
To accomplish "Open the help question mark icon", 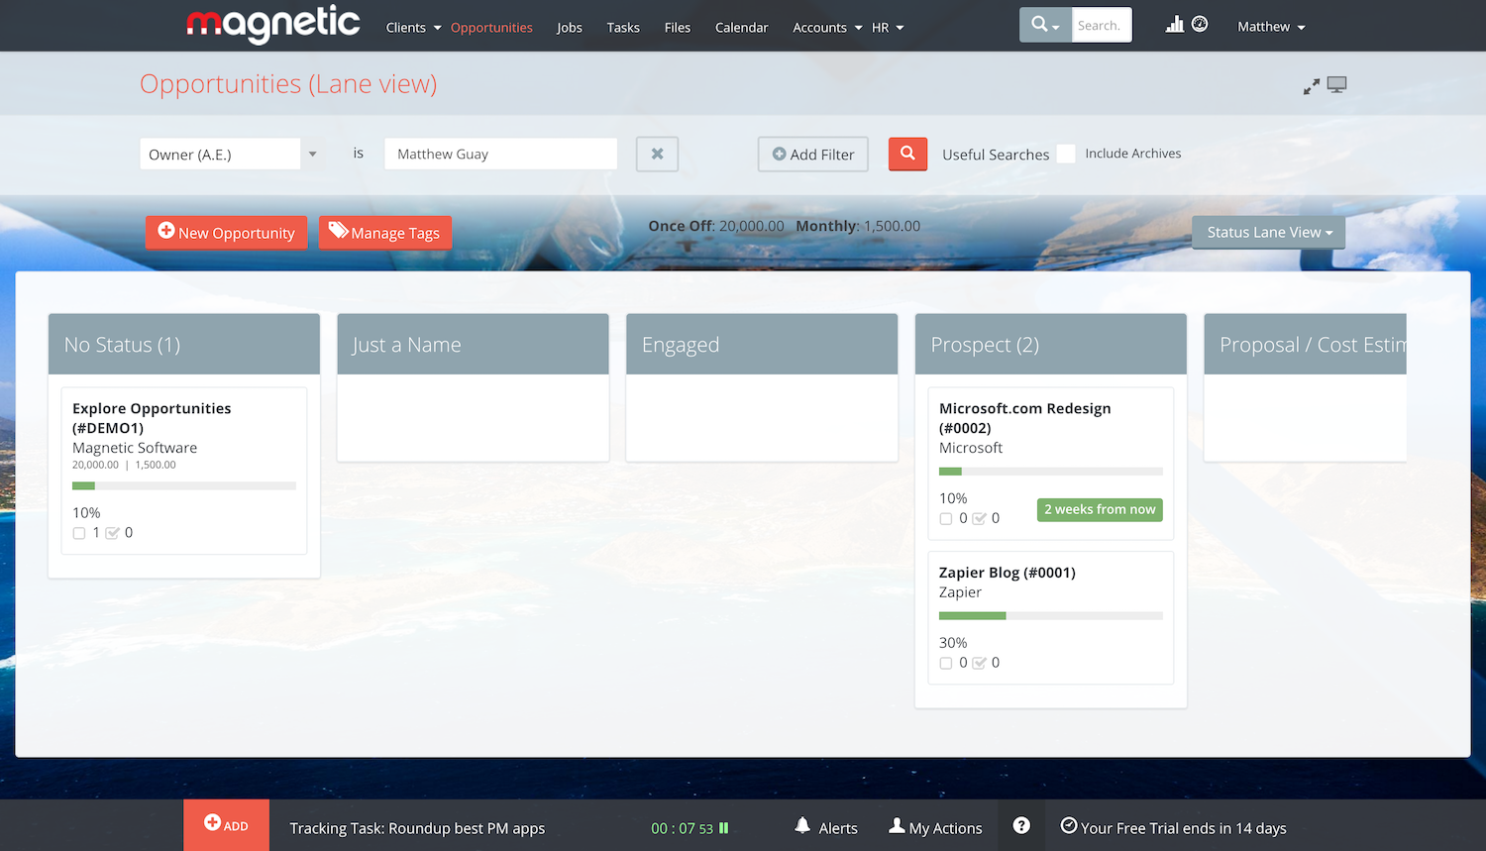I will click(x=1021, y=825).
